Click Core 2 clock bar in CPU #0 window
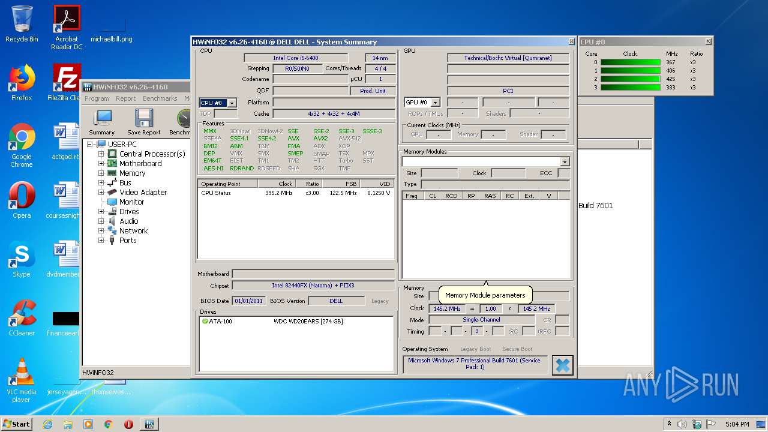 [631, 79]
